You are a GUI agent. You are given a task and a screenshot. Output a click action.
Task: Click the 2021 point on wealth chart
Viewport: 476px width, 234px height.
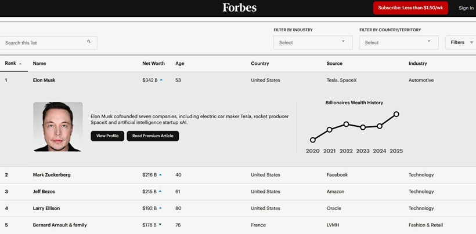tap(329, 130)
